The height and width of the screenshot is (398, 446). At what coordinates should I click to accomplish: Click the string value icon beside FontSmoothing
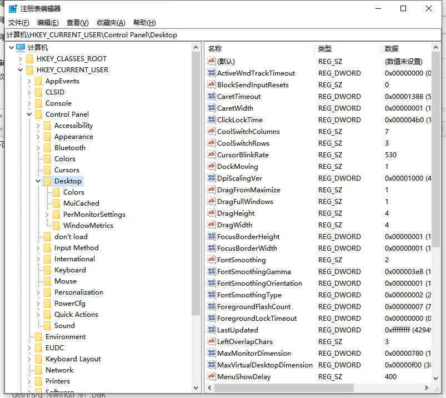coord(212,260)
